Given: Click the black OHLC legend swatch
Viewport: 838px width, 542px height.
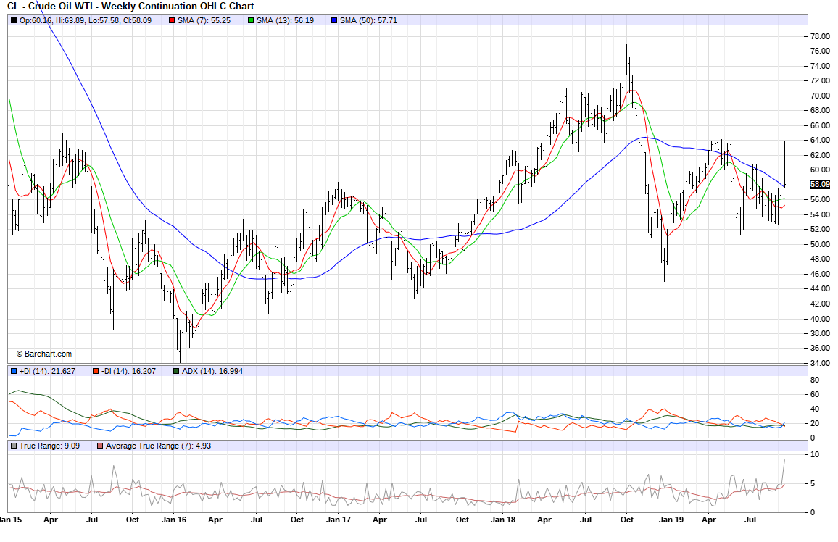Looking at the screenshot, I should click(x=13, y=21).
